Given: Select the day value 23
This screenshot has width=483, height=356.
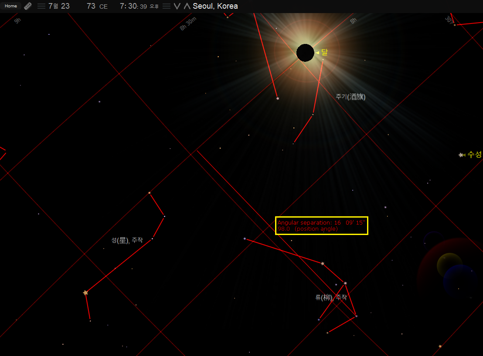Looking at the screenshot, I should [x=65, y=6].
